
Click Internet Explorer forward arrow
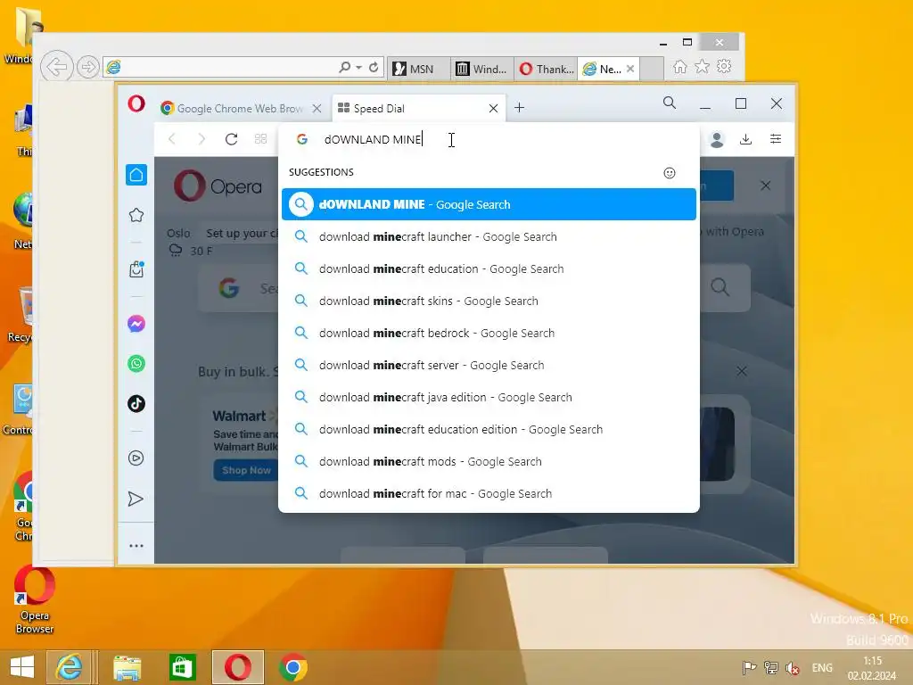pos(88,67)
